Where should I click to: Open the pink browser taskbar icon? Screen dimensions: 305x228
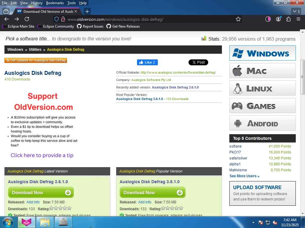click(x=27, y=222)
